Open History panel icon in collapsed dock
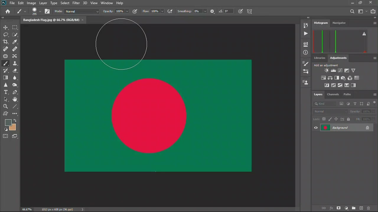 [x=306, y=25]
